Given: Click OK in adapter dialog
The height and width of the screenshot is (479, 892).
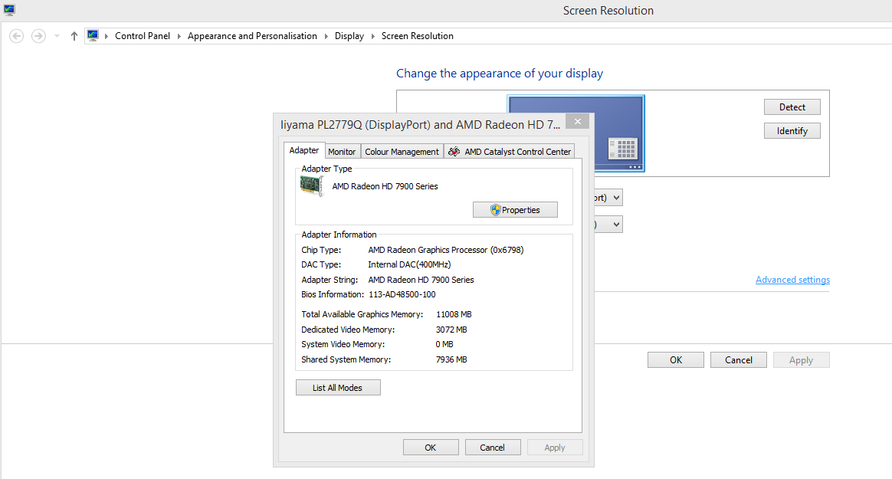Looking at the screenshot, I should click(431, 447).
